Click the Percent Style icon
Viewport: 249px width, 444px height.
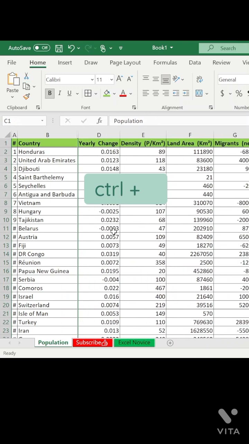pyautogui.click(x=239, y=93)
